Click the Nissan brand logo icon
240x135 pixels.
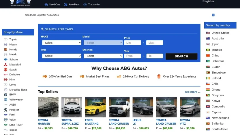(x=5, y=44)
